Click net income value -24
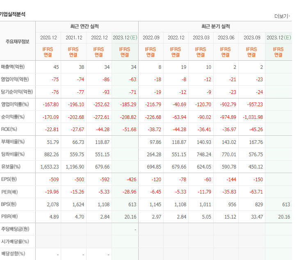This screenshot has height=260, width=297. [x=259, y=92]
